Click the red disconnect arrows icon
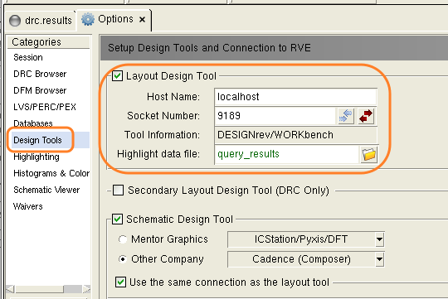Screen dimensions: 448x299 coord(366,116)
